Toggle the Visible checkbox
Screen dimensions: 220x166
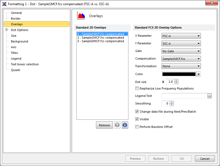[x=137, y=119]
